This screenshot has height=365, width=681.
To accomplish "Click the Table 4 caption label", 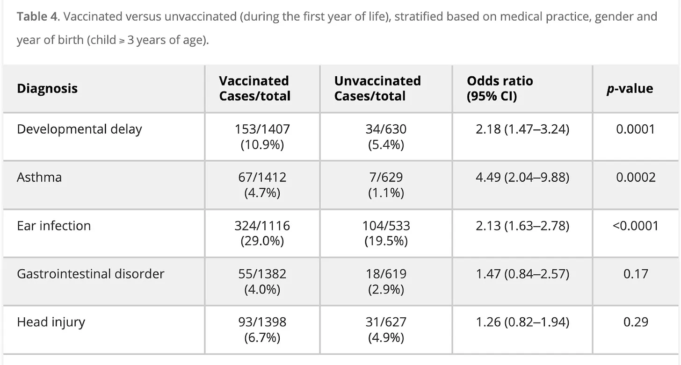I will 38,17.
